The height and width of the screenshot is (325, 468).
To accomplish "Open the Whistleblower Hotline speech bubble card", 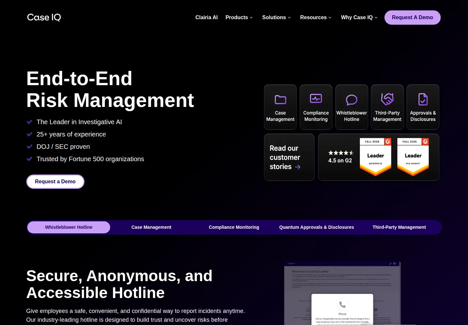I will point(352,107).
